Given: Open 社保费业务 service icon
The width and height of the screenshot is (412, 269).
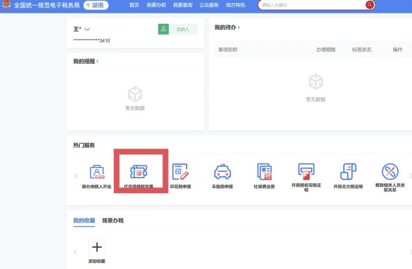Looking at the screenshot, I should click(x=264, y=172).
